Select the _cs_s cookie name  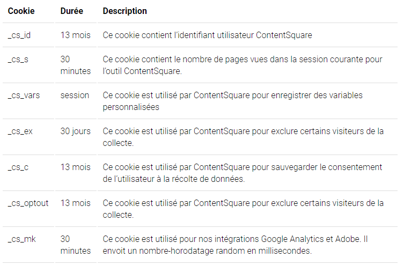18,60
